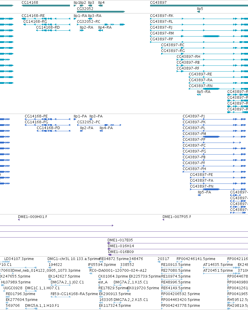The width and height of the screenshot is (248, 310).
Task: Select protein CG43897-PM
Action: click(x=194, y=134)
